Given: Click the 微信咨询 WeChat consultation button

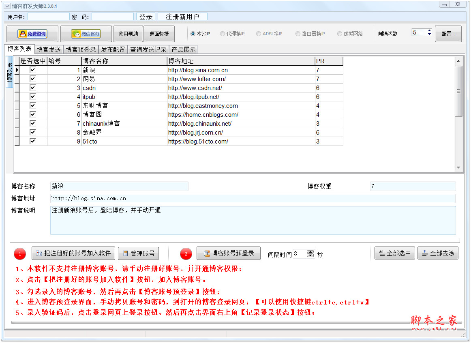Looking at the screenshot, I should [x=86, y=34].
